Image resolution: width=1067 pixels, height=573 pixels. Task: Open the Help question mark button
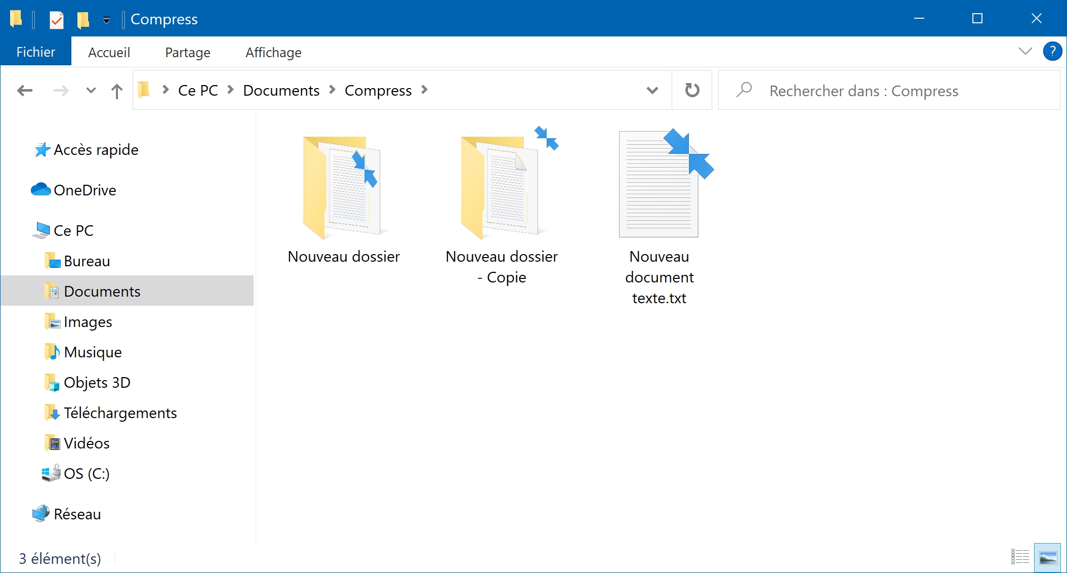pyautogui.click(x=1052, y=51)
